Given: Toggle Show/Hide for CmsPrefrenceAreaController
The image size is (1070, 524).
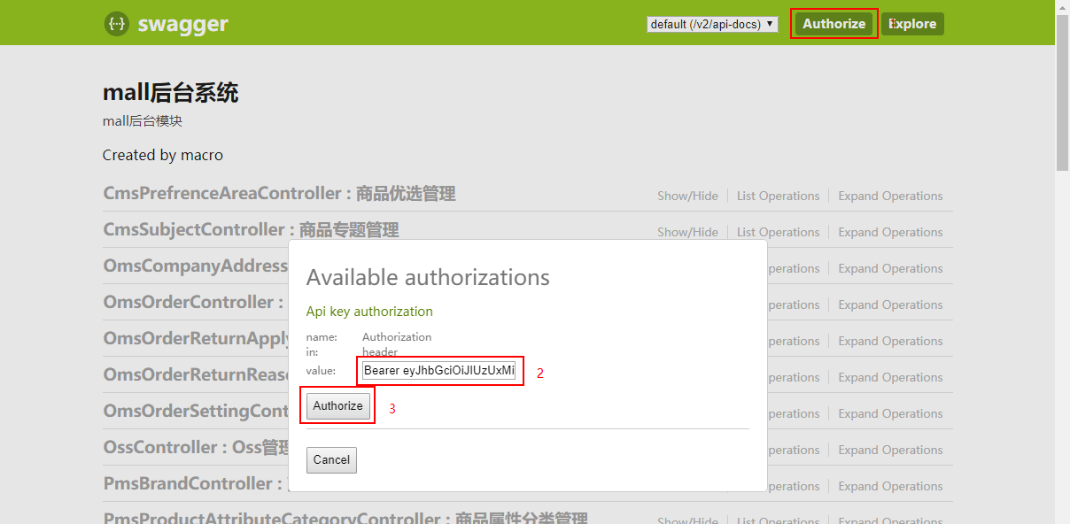Looking at the screenshot, I should (687, 196).
